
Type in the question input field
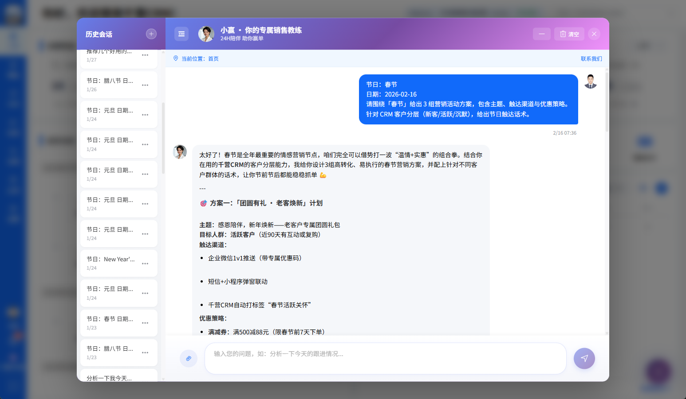click(x=385, y=358)
